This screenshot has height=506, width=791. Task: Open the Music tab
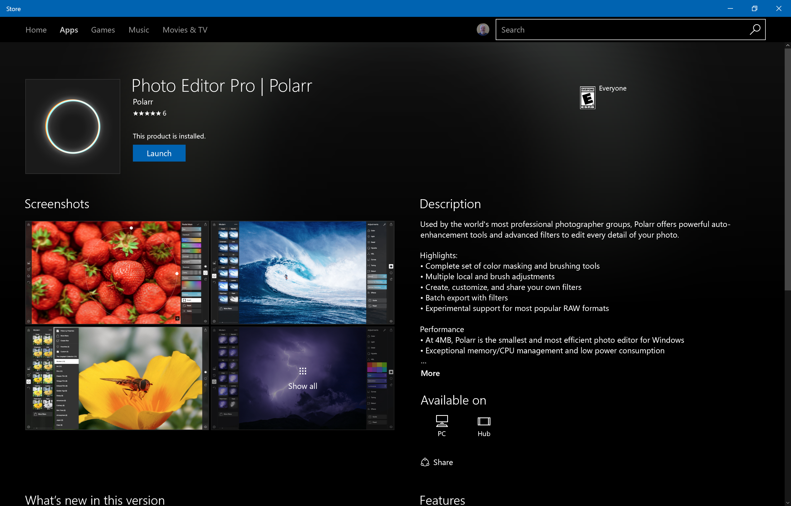point(139,30)
